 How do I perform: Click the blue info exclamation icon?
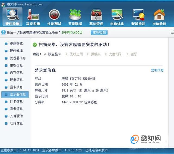tap(4, 32)
